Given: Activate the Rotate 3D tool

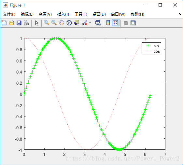Looking at the screenshot, I should pos(69,23).
